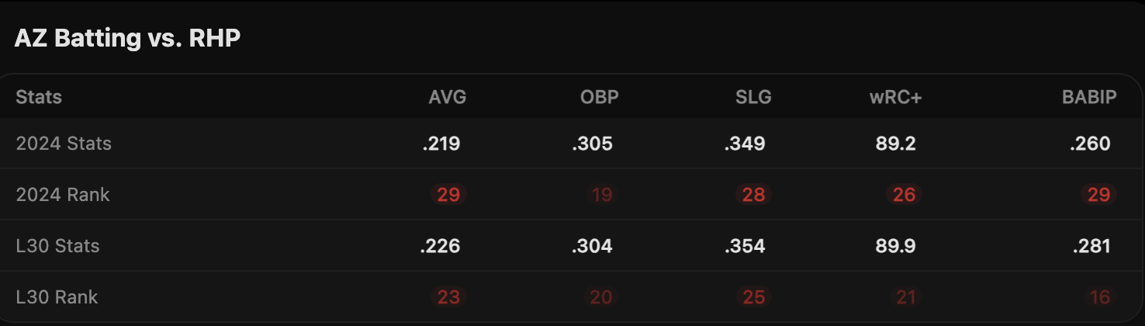Sort by the wRC+ column header
Screen dimensions: 1145x326
click(896, 97)
